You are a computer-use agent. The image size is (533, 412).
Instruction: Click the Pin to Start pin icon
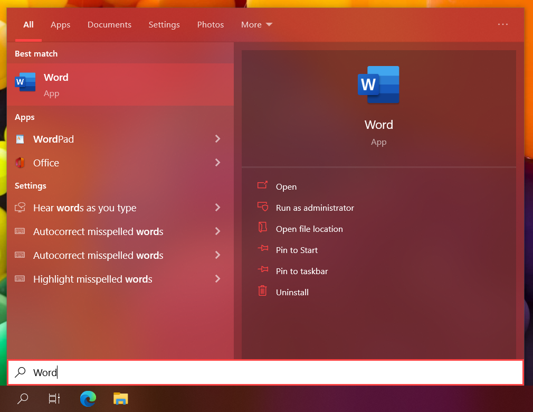click(x=263, y=248)
